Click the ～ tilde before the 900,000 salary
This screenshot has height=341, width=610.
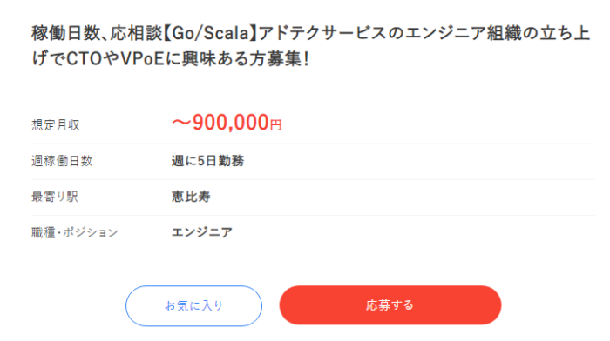181,124
